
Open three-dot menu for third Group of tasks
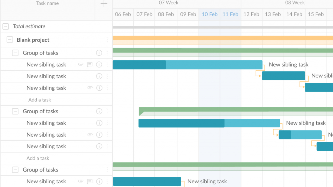[107, 170]
